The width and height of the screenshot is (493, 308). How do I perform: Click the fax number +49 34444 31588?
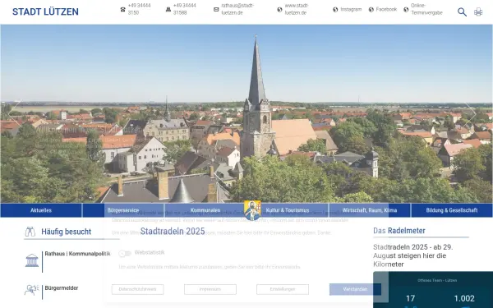click(x=185, y=9)
